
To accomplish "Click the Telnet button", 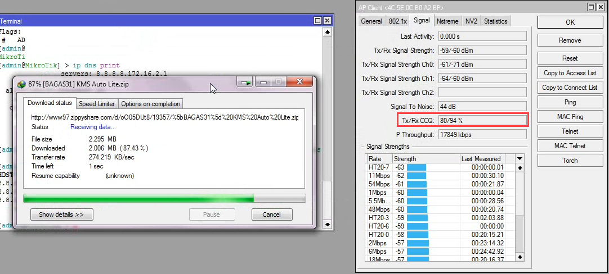I will [x=570, y=131].
